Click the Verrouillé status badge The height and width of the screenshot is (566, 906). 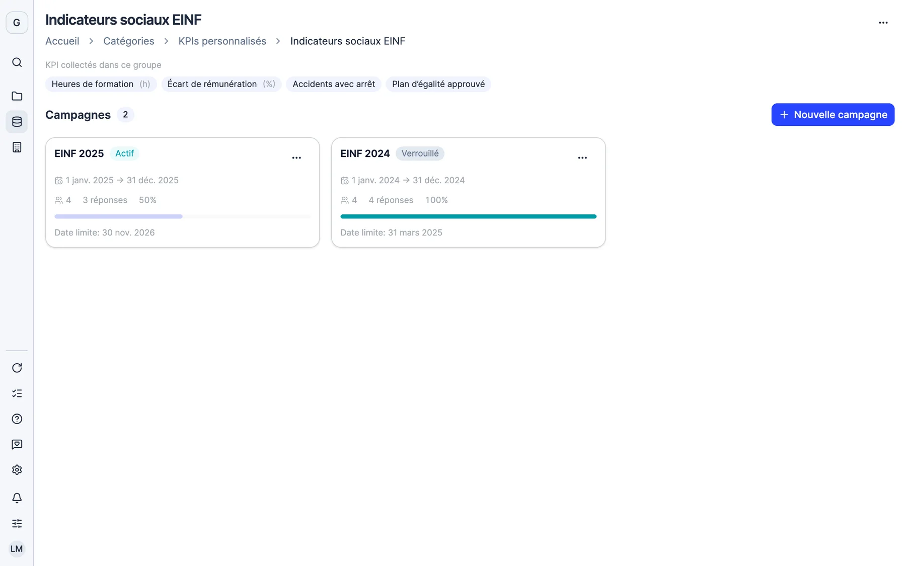(420, 153)
